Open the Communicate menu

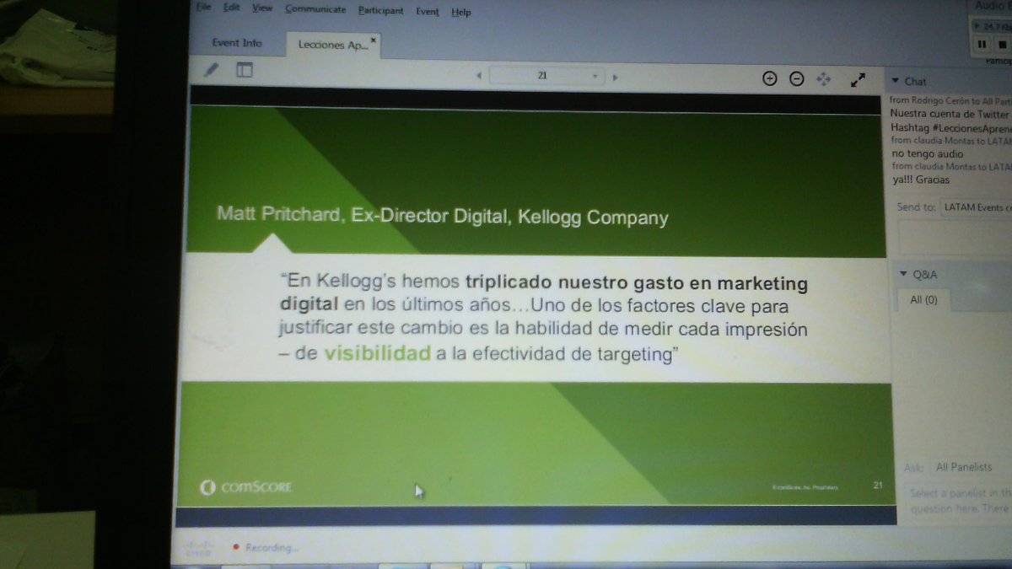coord(315,9)
